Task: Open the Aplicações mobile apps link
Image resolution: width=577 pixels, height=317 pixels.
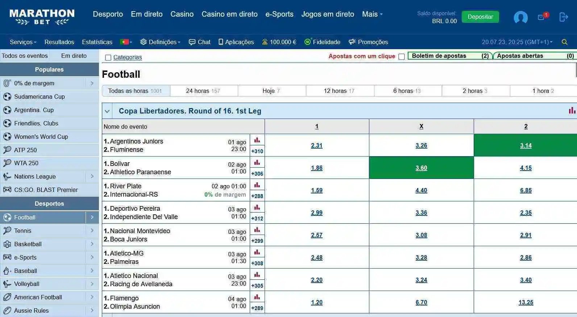Action: point(236,42)
